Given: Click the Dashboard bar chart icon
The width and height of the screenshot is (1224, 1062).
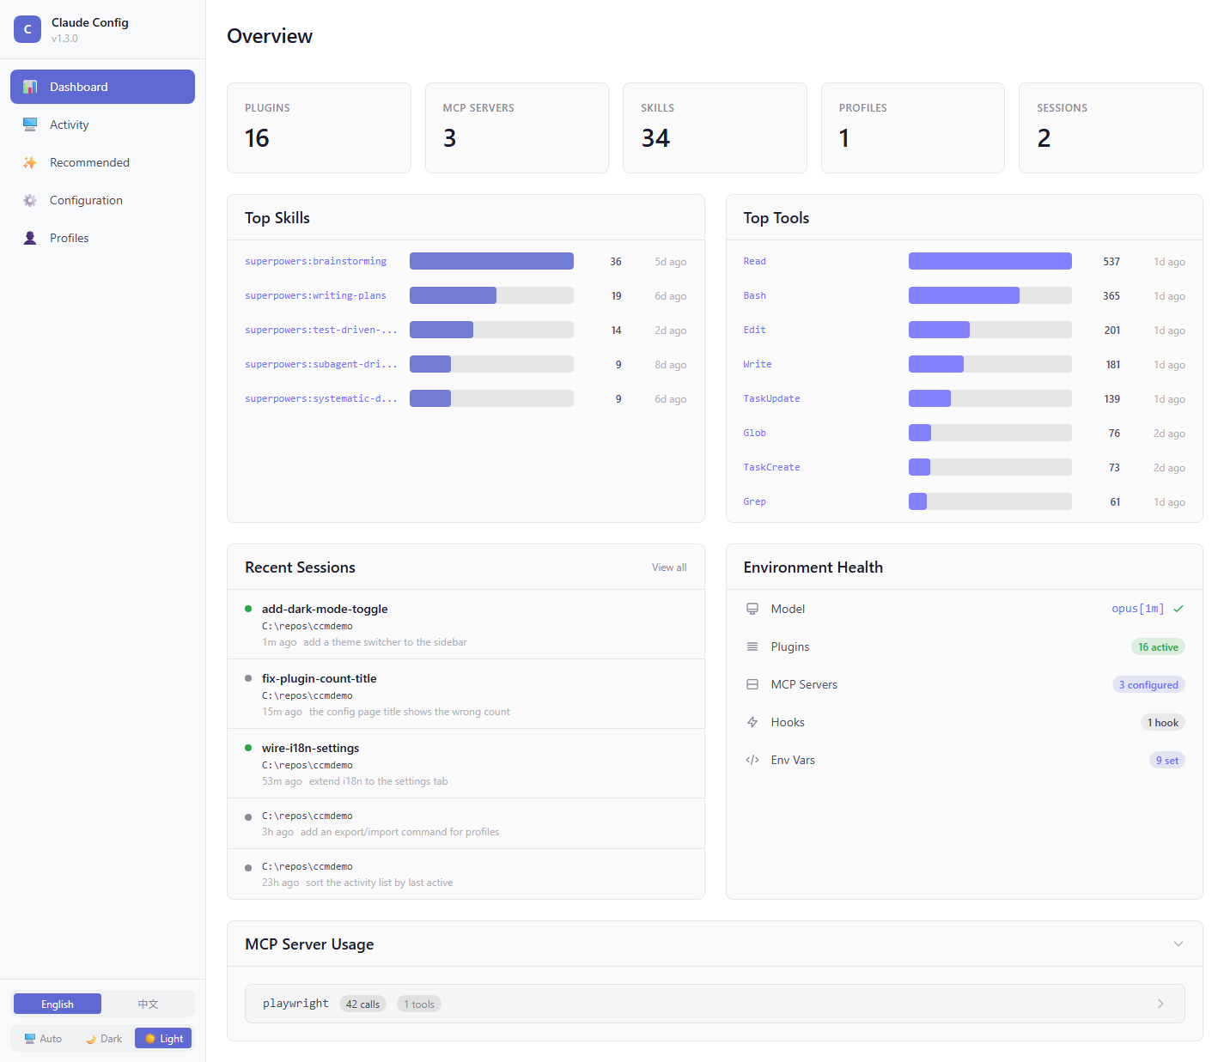Looking at the screenshot, I should coord(30,87).
